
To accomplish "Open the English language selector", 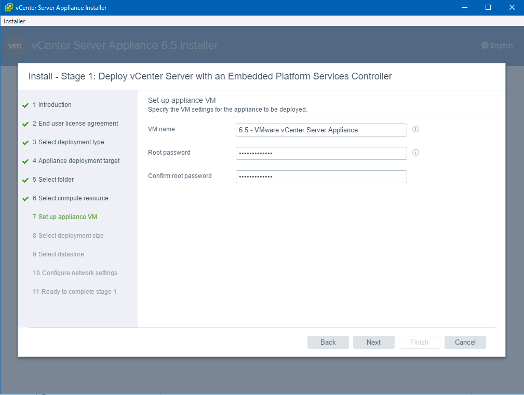I will 497,45.
